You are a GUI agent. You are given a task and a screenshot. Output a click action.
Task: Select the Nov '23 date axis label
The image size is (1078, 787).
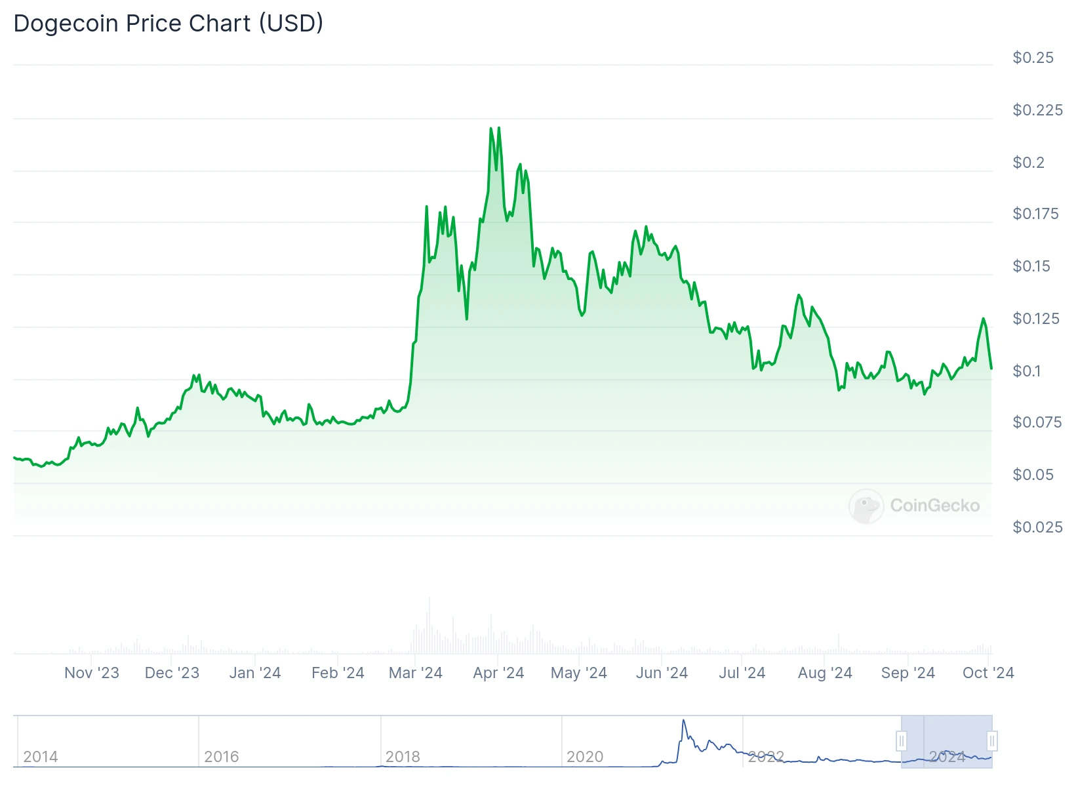92,673
